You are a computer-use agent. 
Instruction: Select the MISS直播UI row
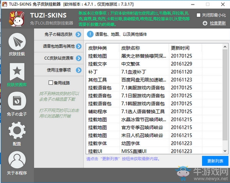[x=154, y=151]
